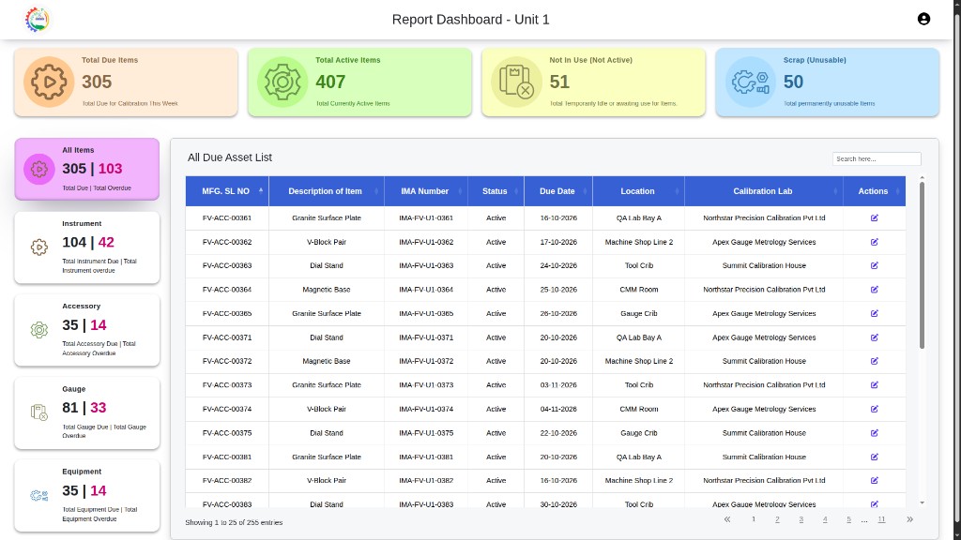The image size is (961, 540).
Task: Click the Total Due Items gear-play icon
Action: click(x=49, y=82)
